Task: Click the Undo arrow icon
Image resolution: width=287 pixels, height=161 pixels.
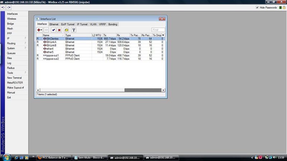Action: coord(3,8)
